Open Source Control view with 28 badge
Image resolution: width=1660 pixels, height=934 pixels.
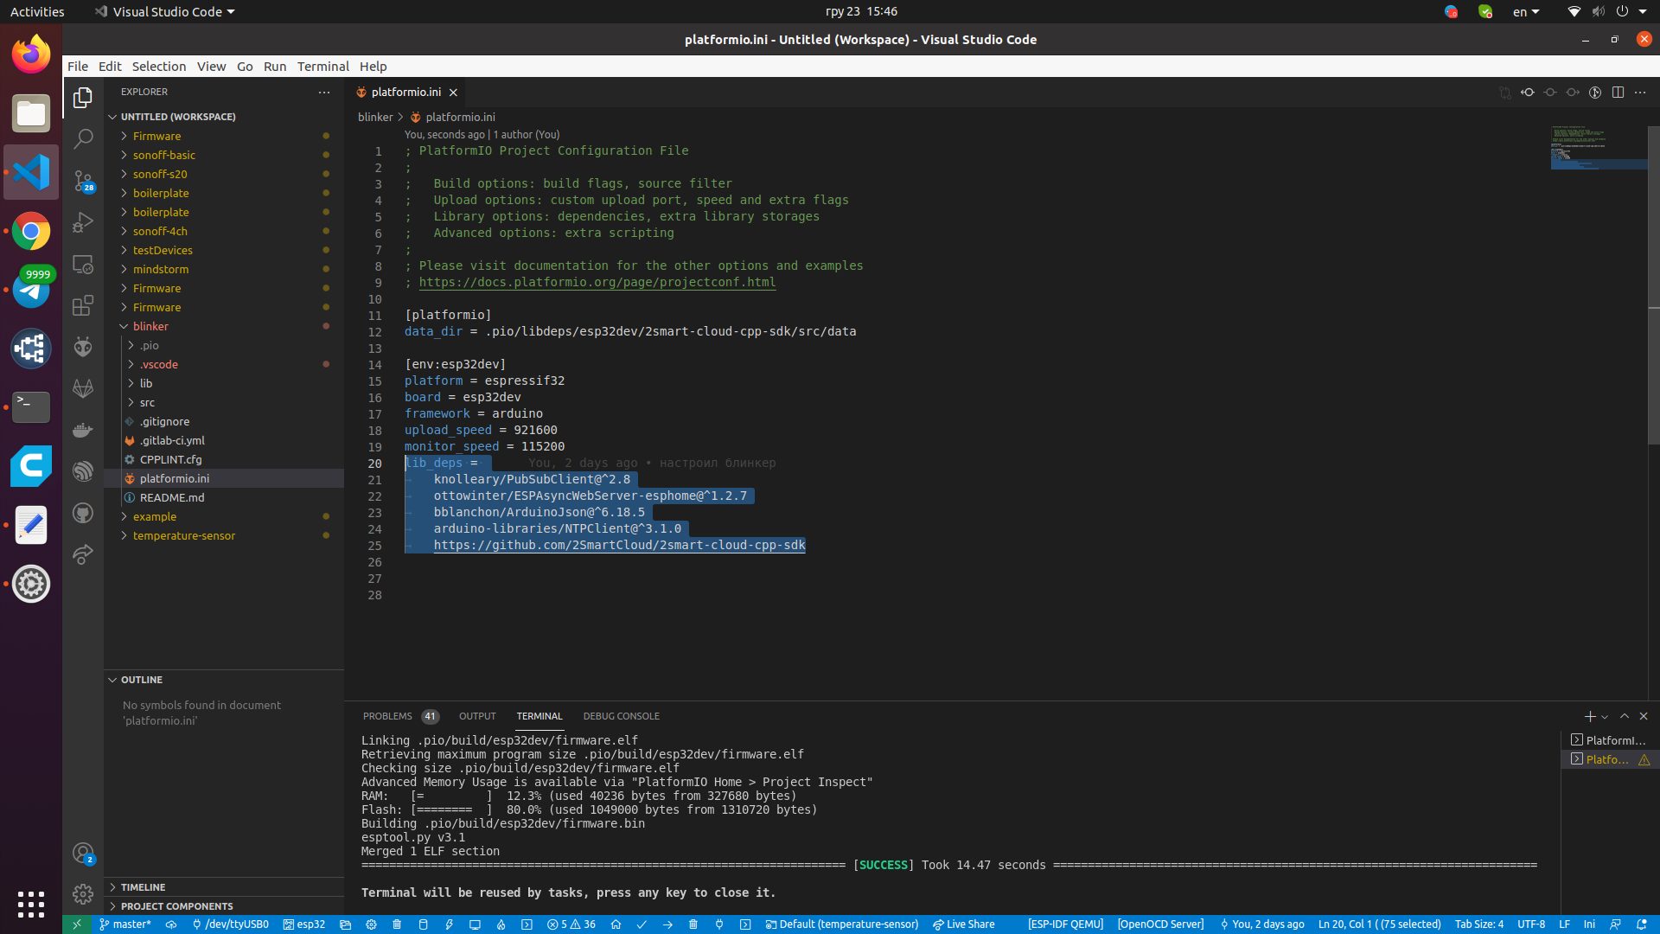pos(83,180)
